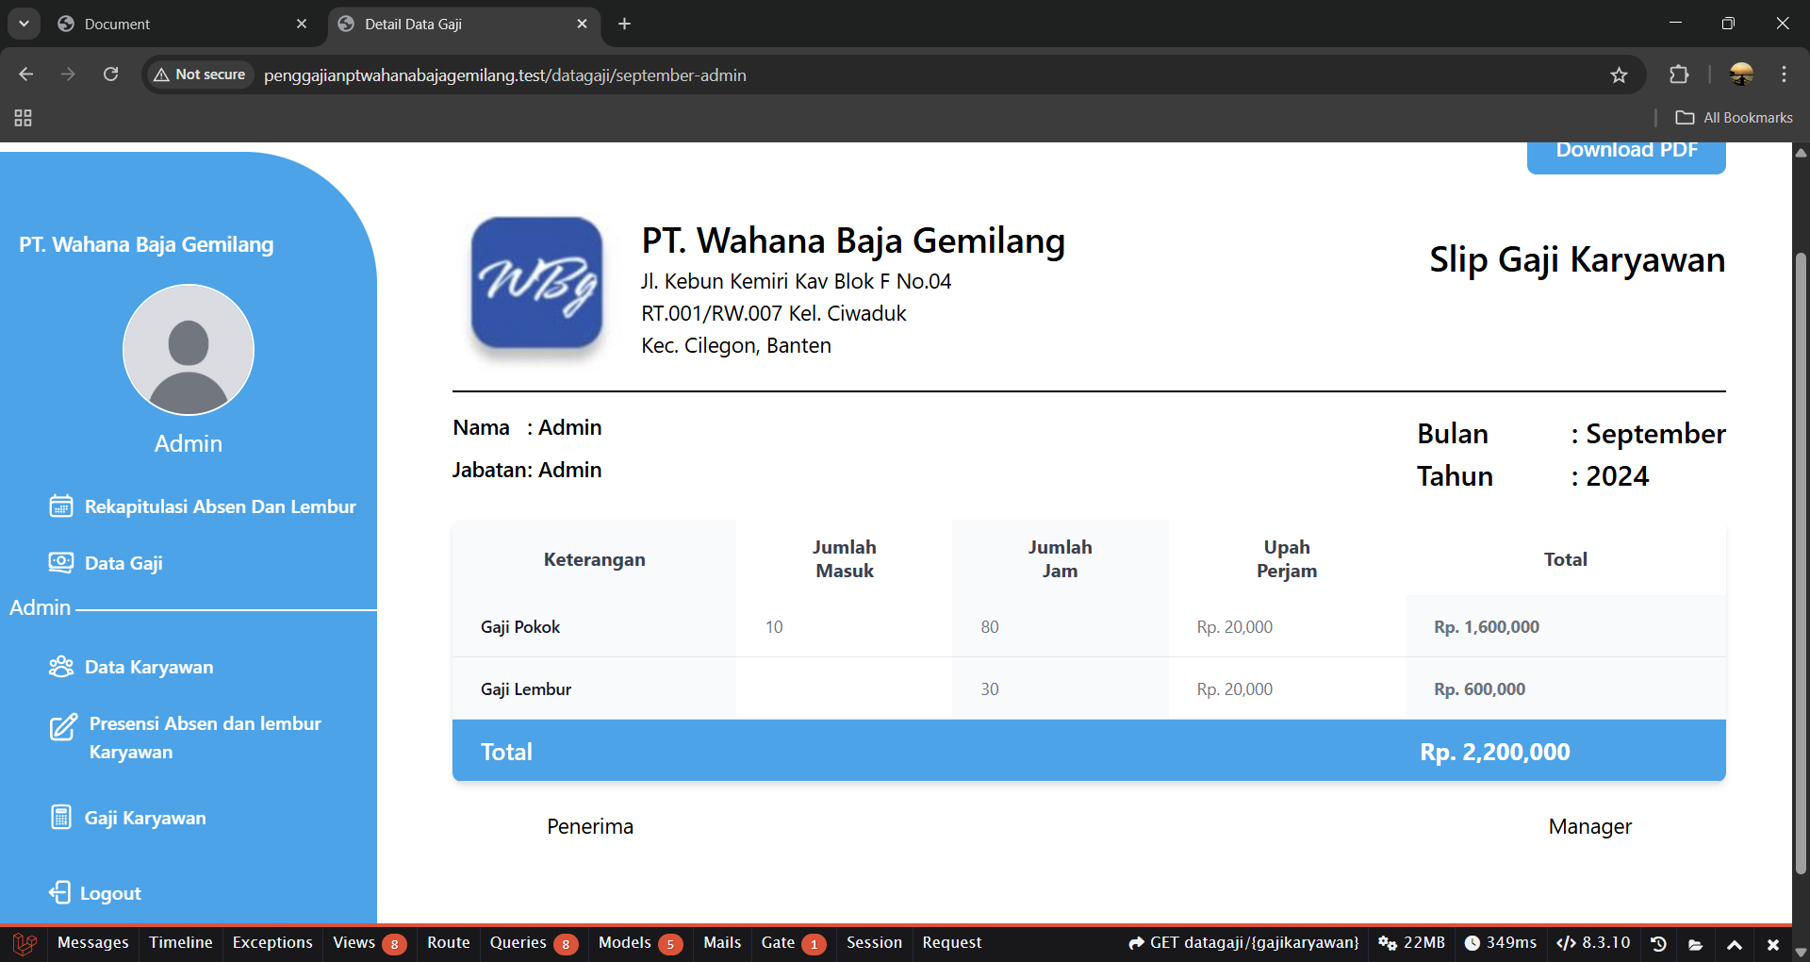Click the scrollbar down arrow
Image resolution: width=1810 pixels, height=962 pixels.
point(1801,952)
